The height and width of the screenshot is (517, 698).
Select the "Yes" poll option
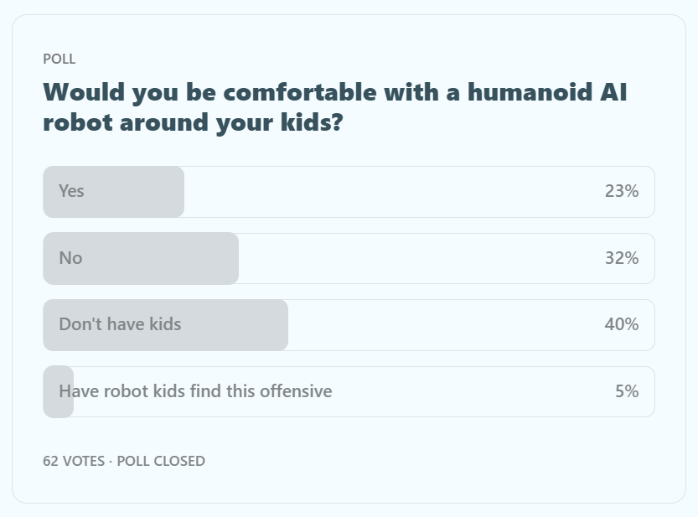click(72, 191)
